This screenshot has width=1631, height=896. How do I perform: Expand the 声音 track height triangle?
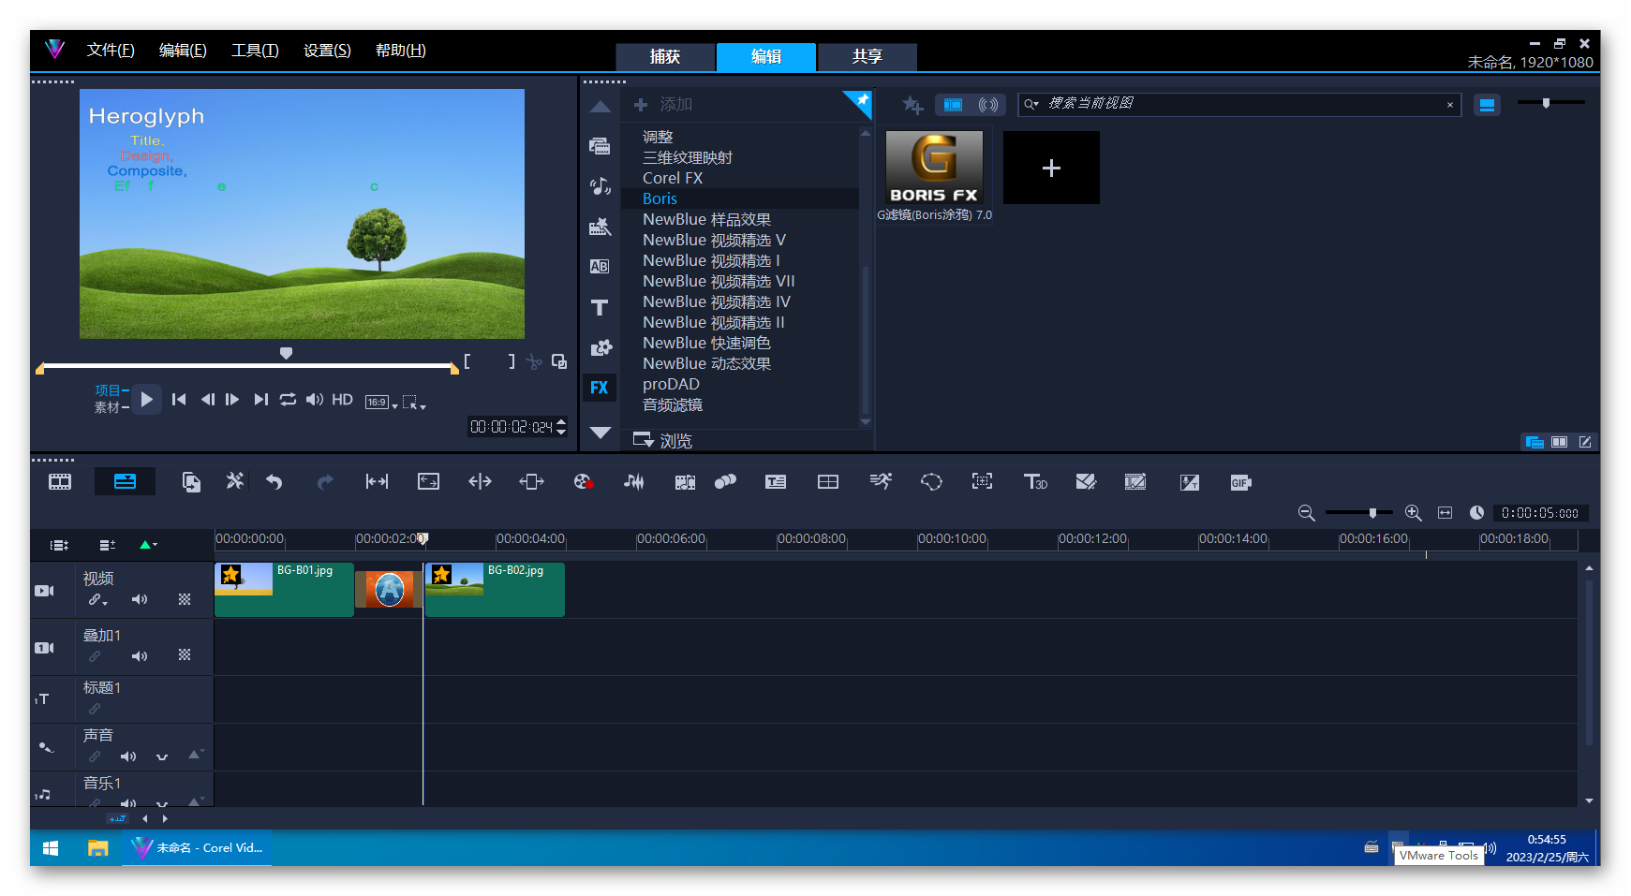click(195, 754)
